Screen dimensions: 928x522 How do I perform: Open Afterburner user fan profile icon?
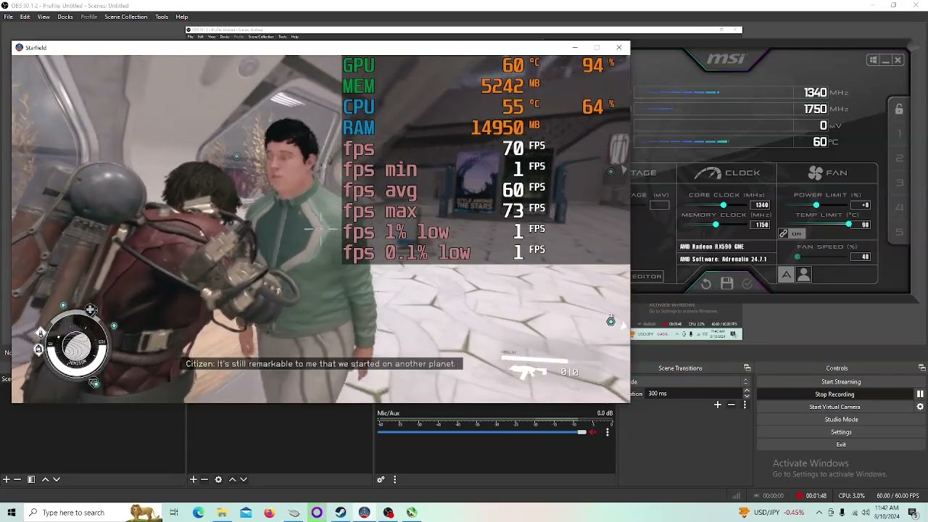803,275
